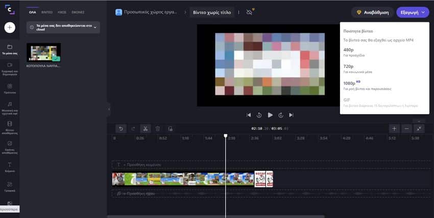Delete selected clip with trash icon

[x=158, y=129]
